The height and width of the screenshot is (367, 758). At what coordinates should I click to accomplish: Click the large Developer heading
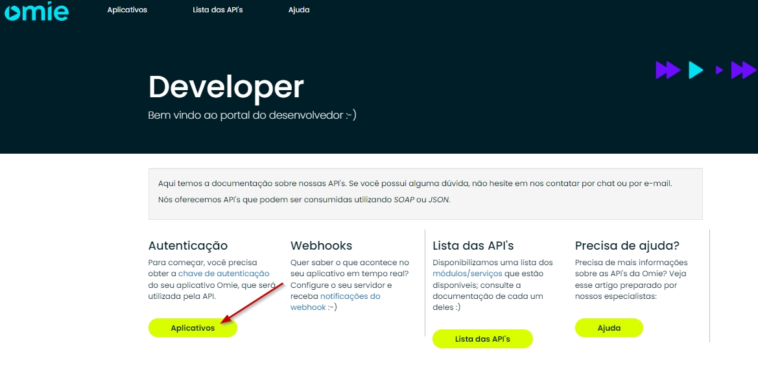[226, 87]
